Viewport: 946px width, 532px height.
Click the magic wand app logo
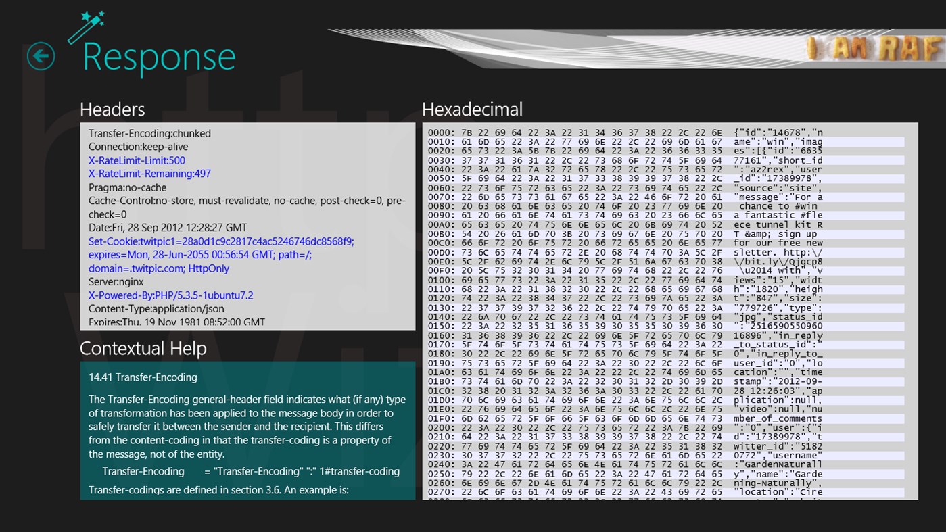coord(87,28)
